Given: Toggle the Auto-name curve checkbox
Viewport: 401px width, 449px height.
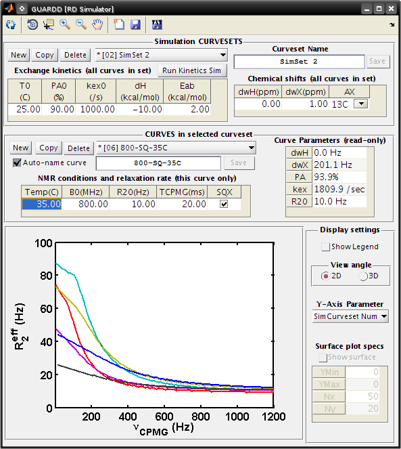Looking at the screenshot, I should (17, 163).
